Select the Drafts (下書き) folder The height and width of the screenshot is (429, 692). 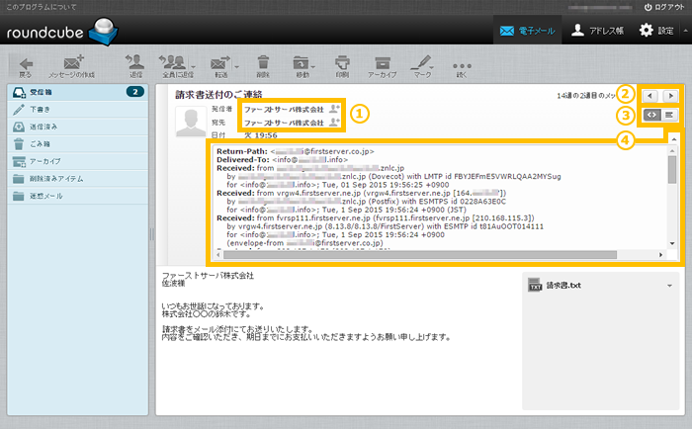point(41,108)
